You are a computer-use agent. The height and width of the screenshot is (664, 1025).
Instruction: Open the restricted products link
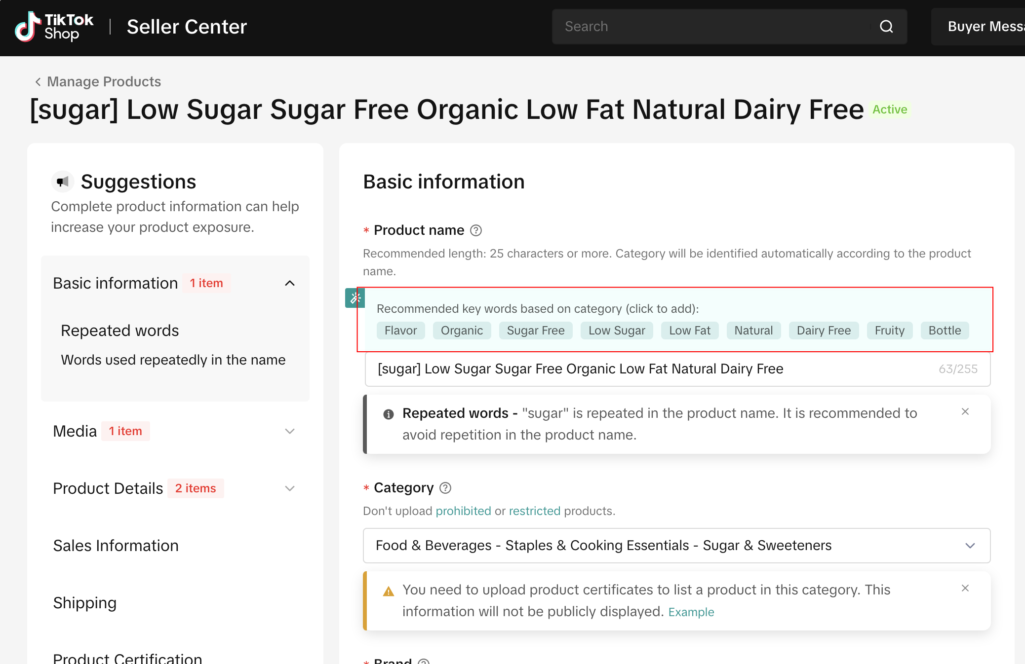534,511
